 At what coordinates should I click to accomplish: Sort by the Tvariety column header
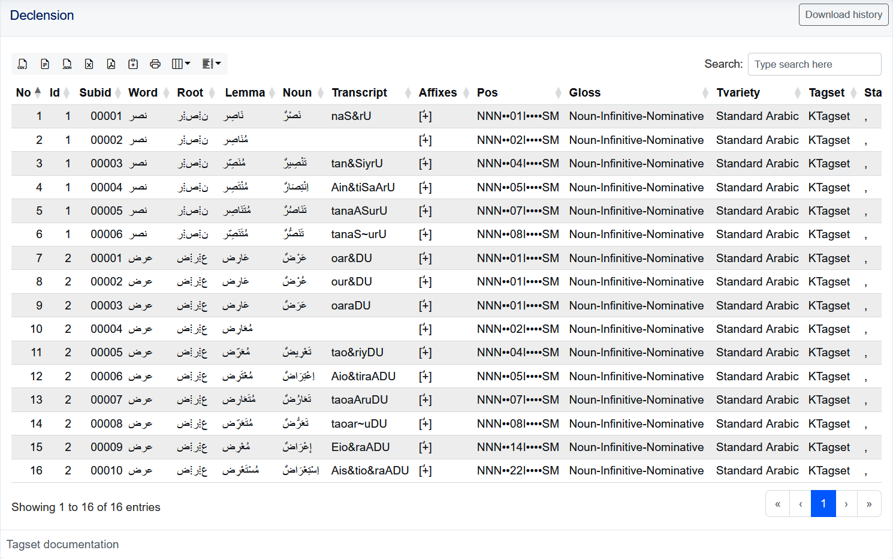(x=758, y=92)
